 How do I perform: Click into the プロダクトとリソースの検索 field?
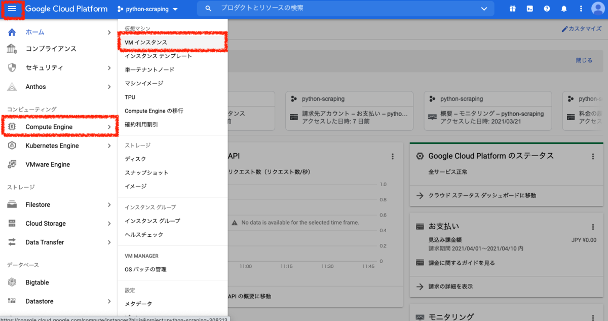[345, 9]
